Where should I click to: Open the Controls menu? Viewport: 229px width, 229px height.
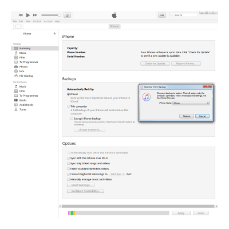pos(37,21)
